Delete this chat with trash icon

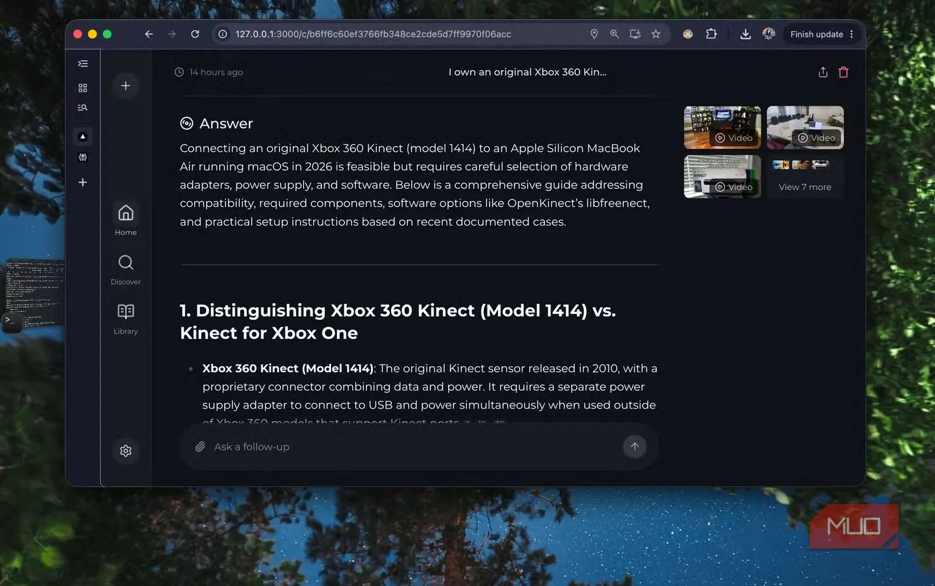click(x=843, y=72)
